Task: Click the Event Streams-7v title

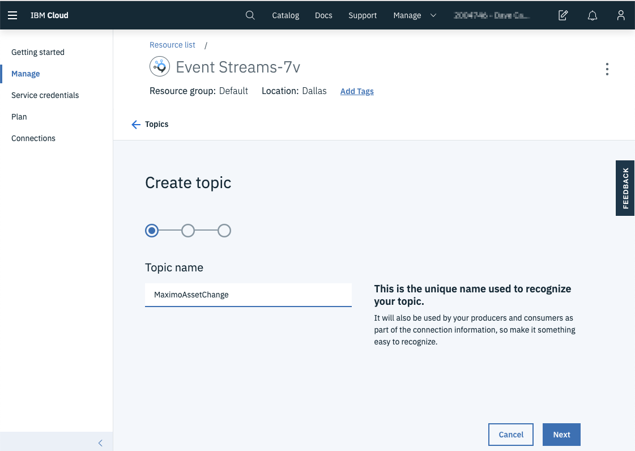Action: [238, 67]
